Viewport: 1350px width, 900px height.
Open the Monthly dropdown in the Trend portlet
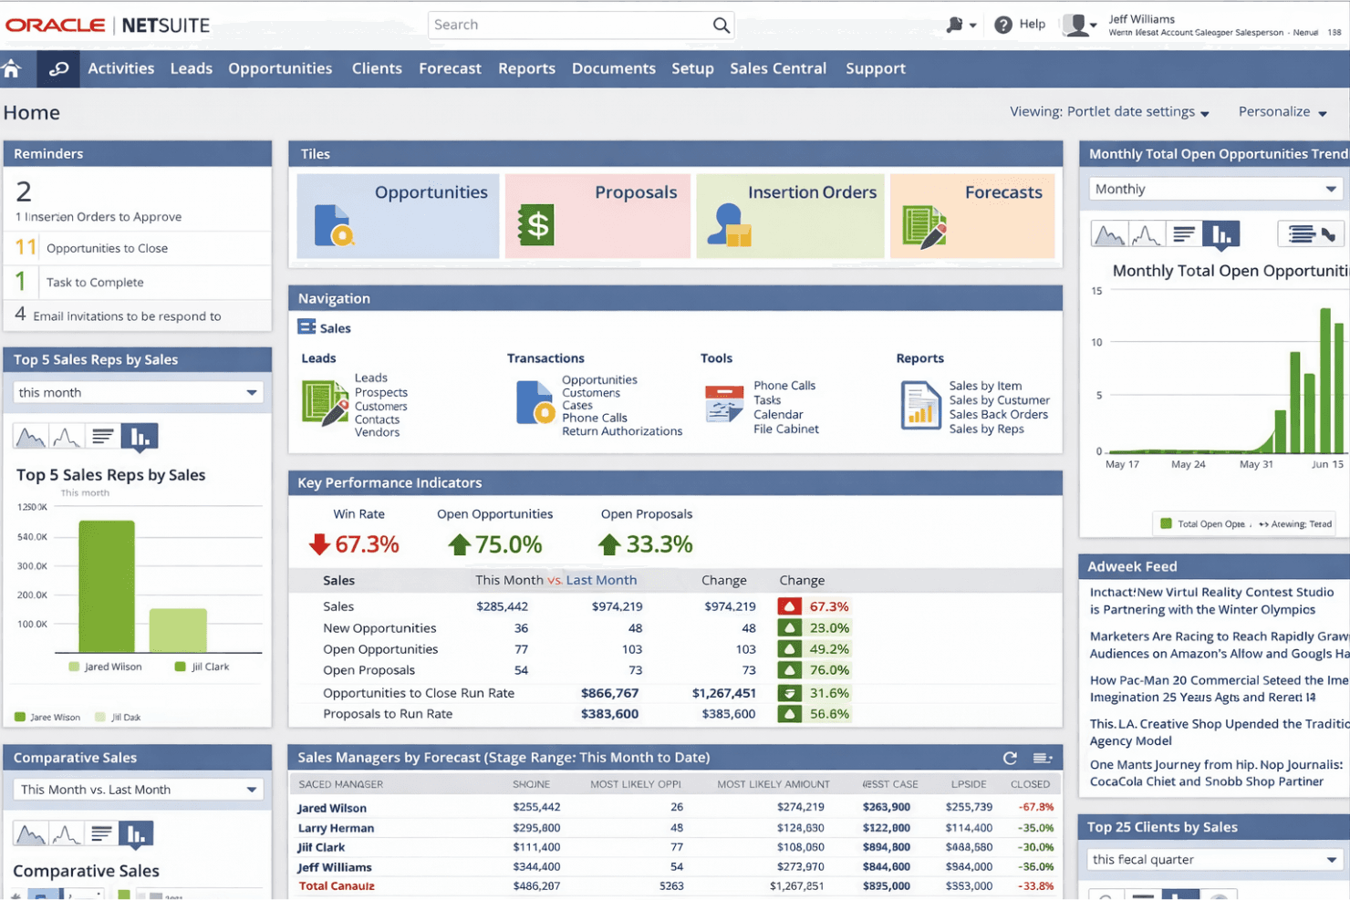click(x=1218, y=189)
